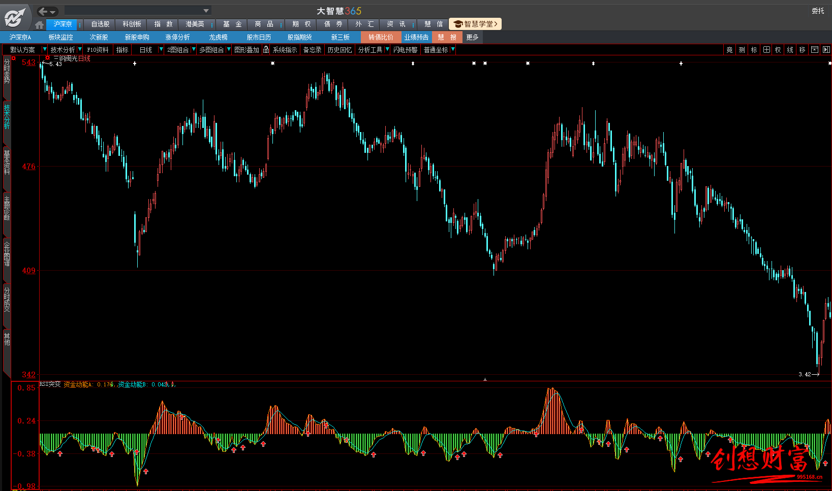Select the 沪深京A submenu item
832x491 pixels.
pyautogui.click(x=20, y=37)
